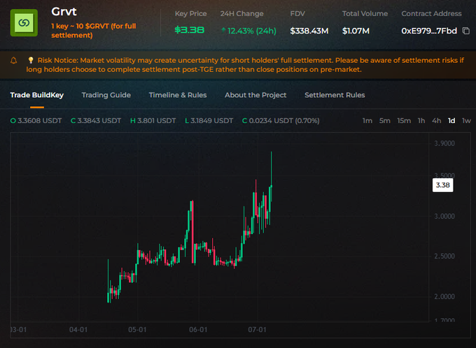Click the $338.43M FDV value
476x348 pixels.
(309, 31)
